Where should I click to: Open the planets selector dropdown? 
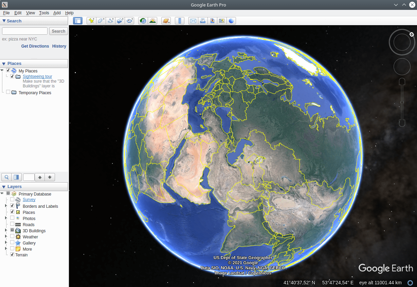tap(166, 21)
